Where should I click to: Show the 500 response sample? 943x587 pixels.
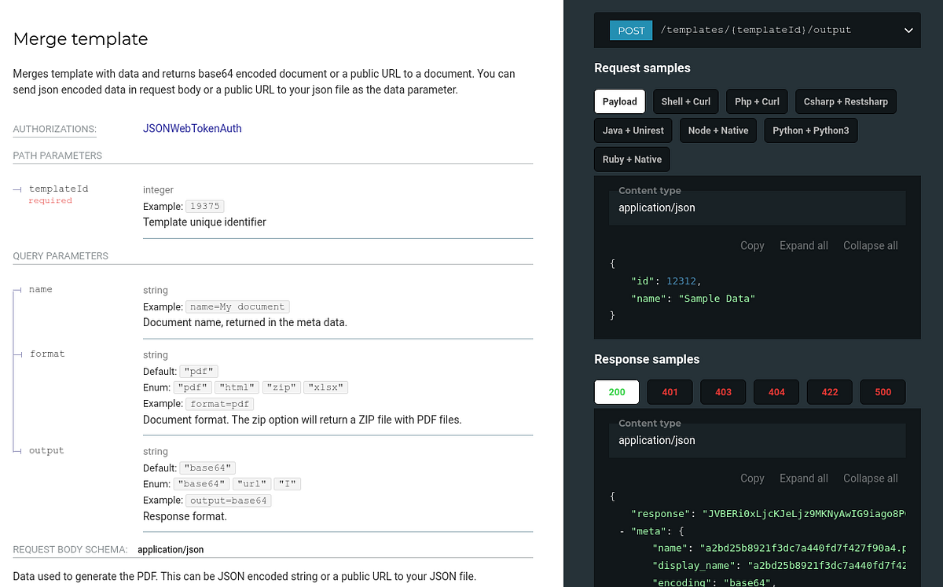882,391
